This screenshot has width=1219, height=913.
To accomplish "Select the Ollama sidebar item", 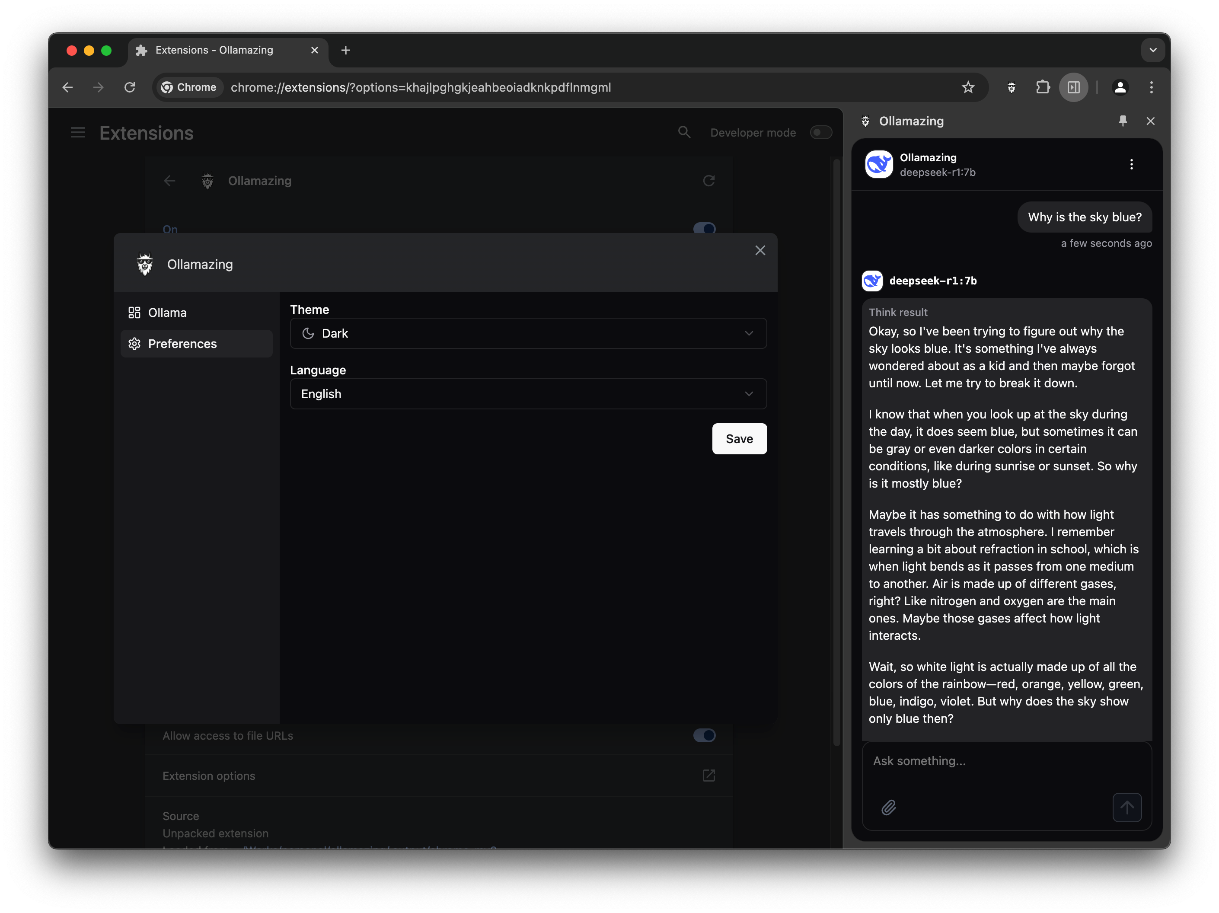I will click(196, 313).
